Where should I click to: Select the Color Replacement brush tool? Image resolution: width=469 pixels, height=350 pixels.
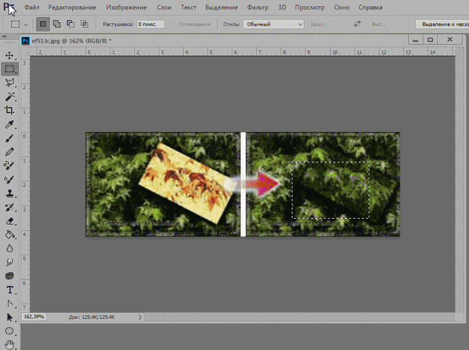tap(9, 165)
